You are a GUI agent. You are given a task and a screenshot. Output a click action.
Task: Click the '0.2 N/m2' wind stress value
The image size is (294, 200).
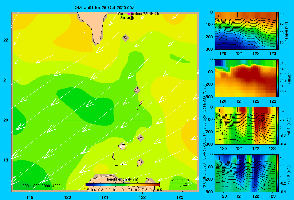coord(179,186)
